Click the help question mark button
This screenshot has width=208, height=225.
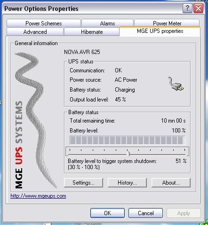187,8
